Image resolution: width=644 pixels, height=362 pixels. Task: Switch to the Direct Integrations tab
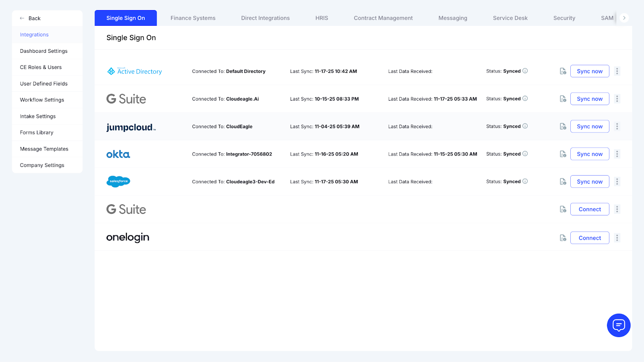(x=265, y=18)
